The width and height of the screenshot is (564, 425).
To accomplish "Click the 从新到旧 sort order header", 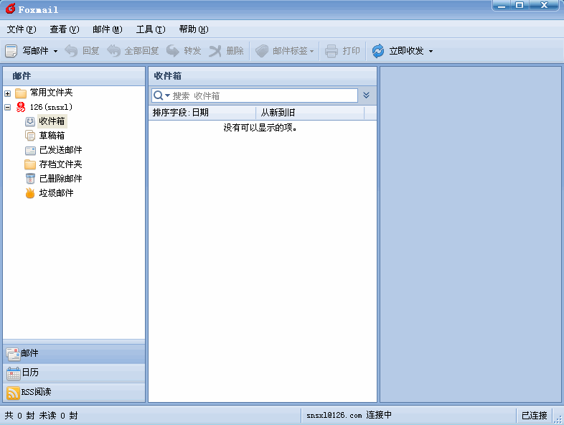I will click(310, 113).
